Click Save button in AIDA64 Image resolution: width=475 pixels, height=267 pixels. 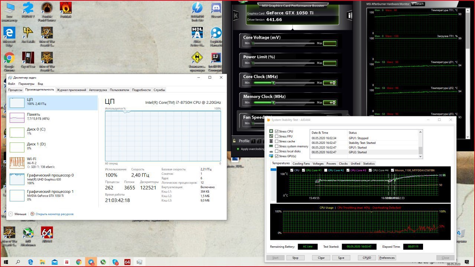341,258
